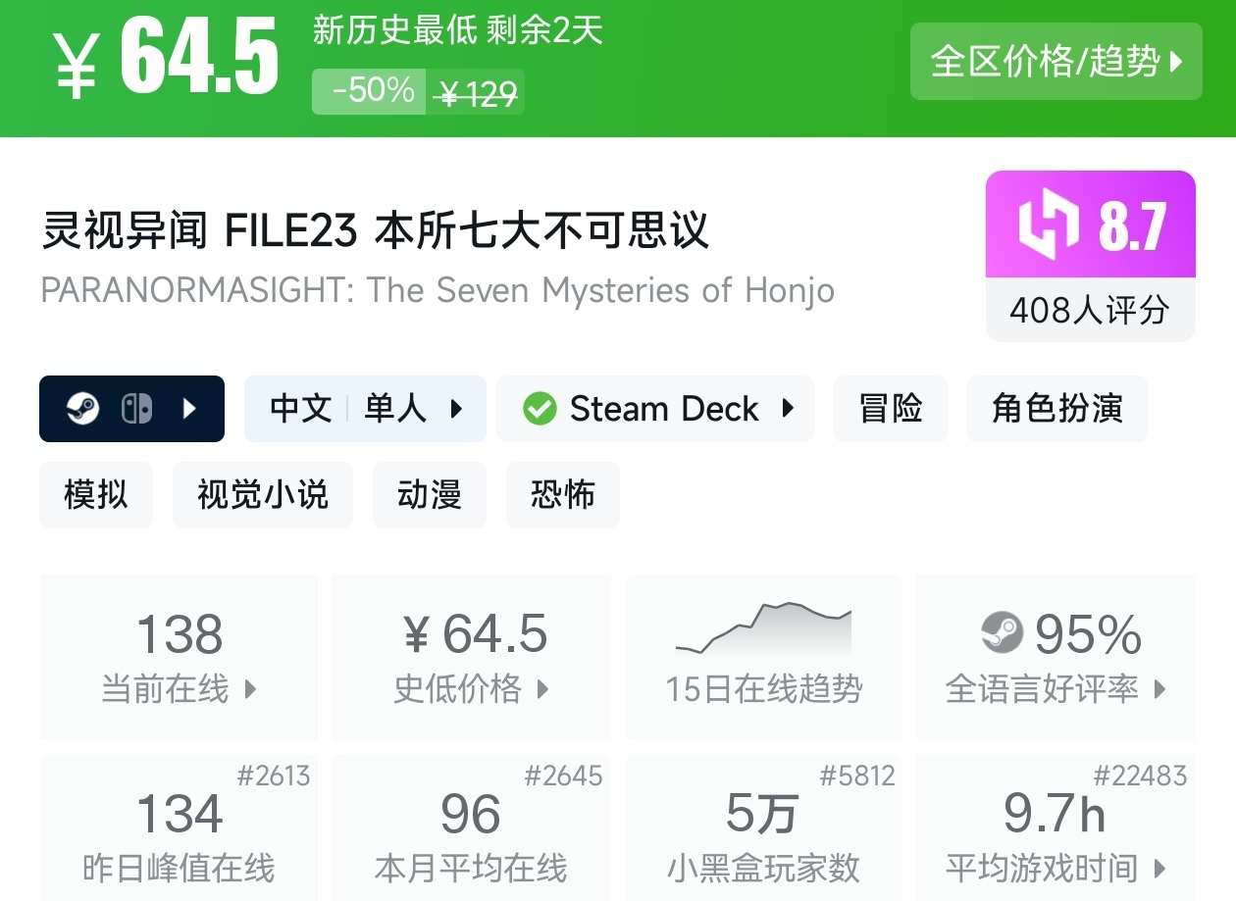The image size is (1236, 901).
Task: Select the 冒险 genre tag
Action: click(891, 409)
